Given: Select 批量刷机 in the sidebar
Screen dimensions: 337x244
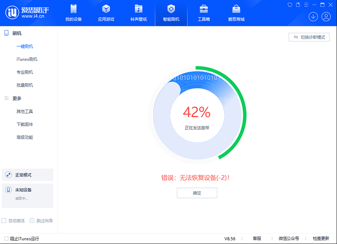Looking at the screenshot, I should click(25, 85).
